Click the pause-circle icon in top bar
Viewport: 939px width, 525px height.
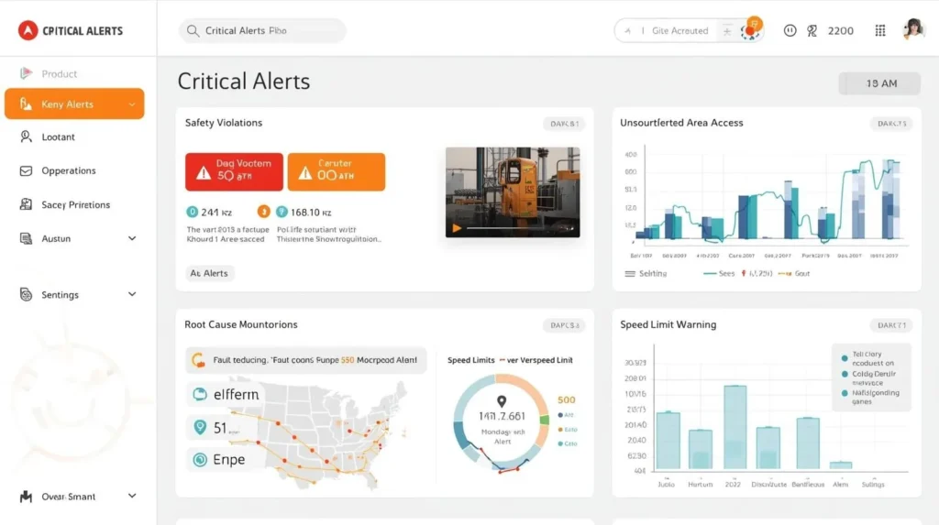pos(790,30)
